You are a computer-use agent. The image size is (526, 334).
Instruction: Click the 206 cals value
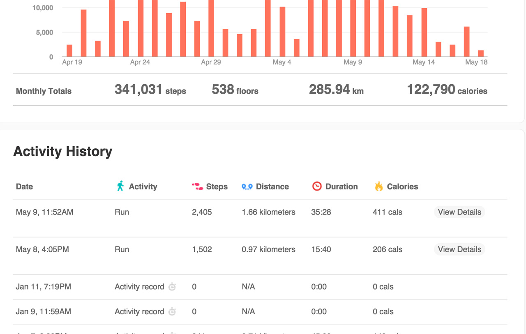coord(388,249)
